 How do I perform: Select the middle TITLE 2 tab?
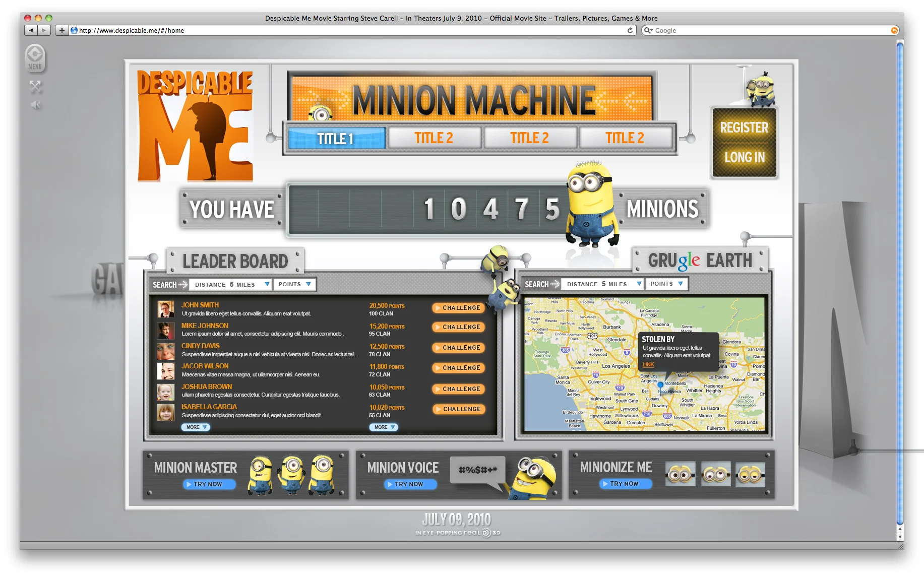(529, 138)
